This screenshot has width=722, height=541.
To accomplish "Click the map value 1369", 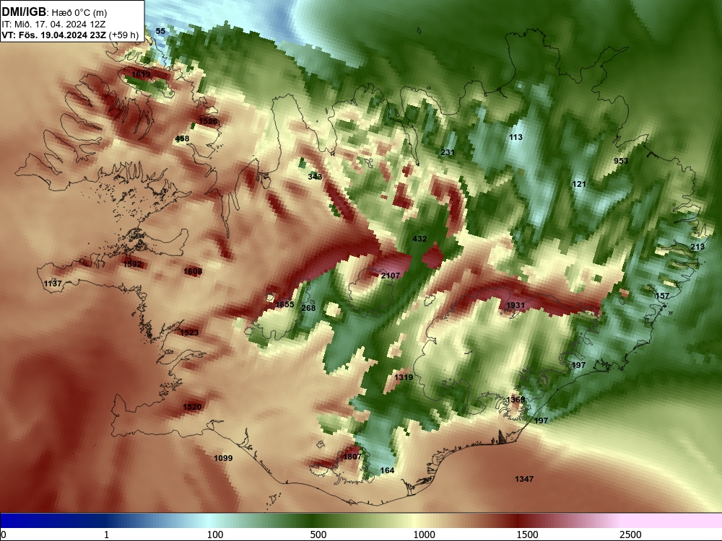I will click(516, 400).
